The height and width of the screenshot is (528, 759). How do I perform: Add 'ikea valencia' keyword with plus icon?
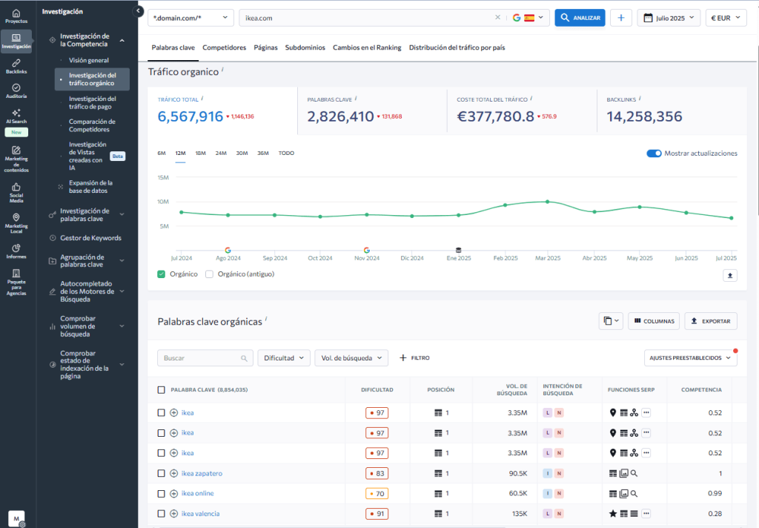(173, 513)
